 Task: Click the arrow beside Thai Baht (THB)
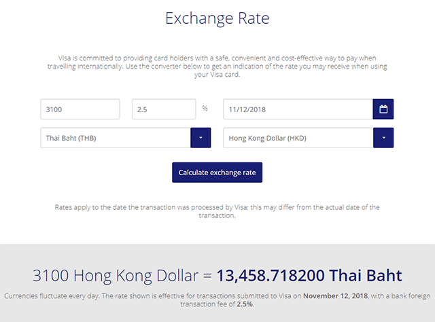click(x=201, y=138)
